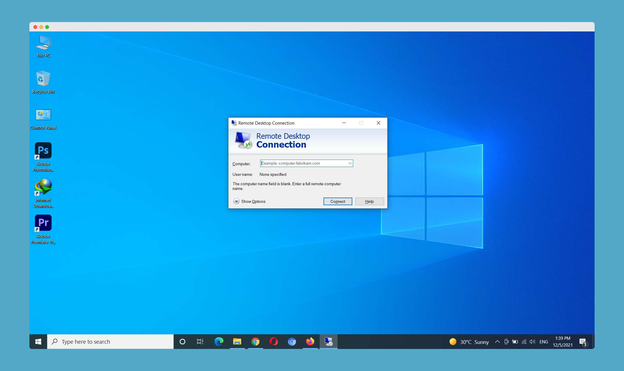624x371 pixels.
Task: Open Task View on the taskbar
Action: pyautogui.click(x=200, y=342)
